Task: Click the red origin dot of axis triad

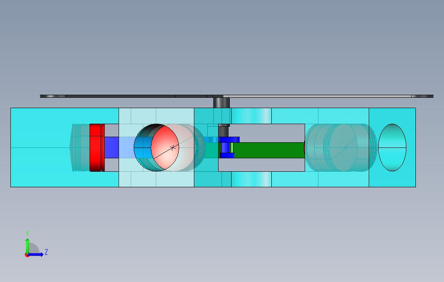Action: point(27,255)
